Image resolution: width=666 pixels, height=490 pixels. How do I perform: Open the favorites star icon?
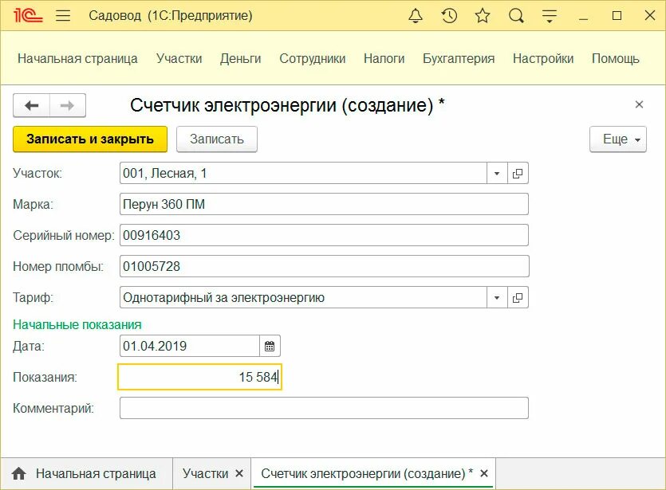click(x=482, y=15)
